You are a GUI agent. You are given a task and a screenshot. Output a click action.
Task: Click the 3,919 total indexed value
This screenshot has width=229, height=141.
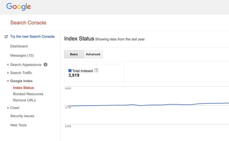pos(74,75)
